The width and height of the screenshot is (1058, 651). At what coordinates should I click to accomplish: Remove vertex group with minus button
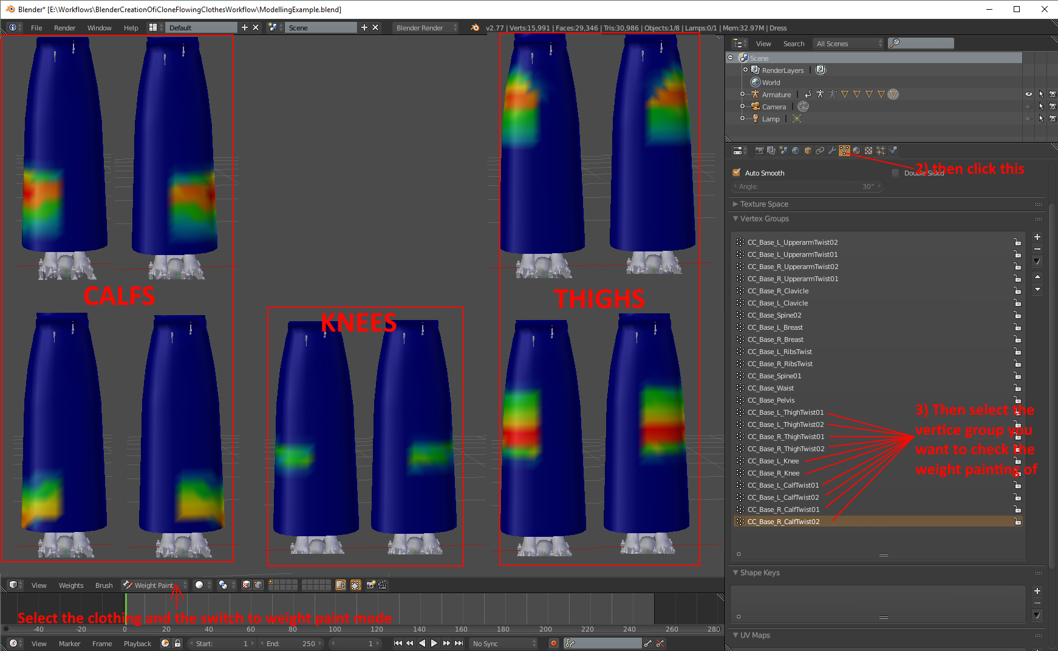(1037, 249)
